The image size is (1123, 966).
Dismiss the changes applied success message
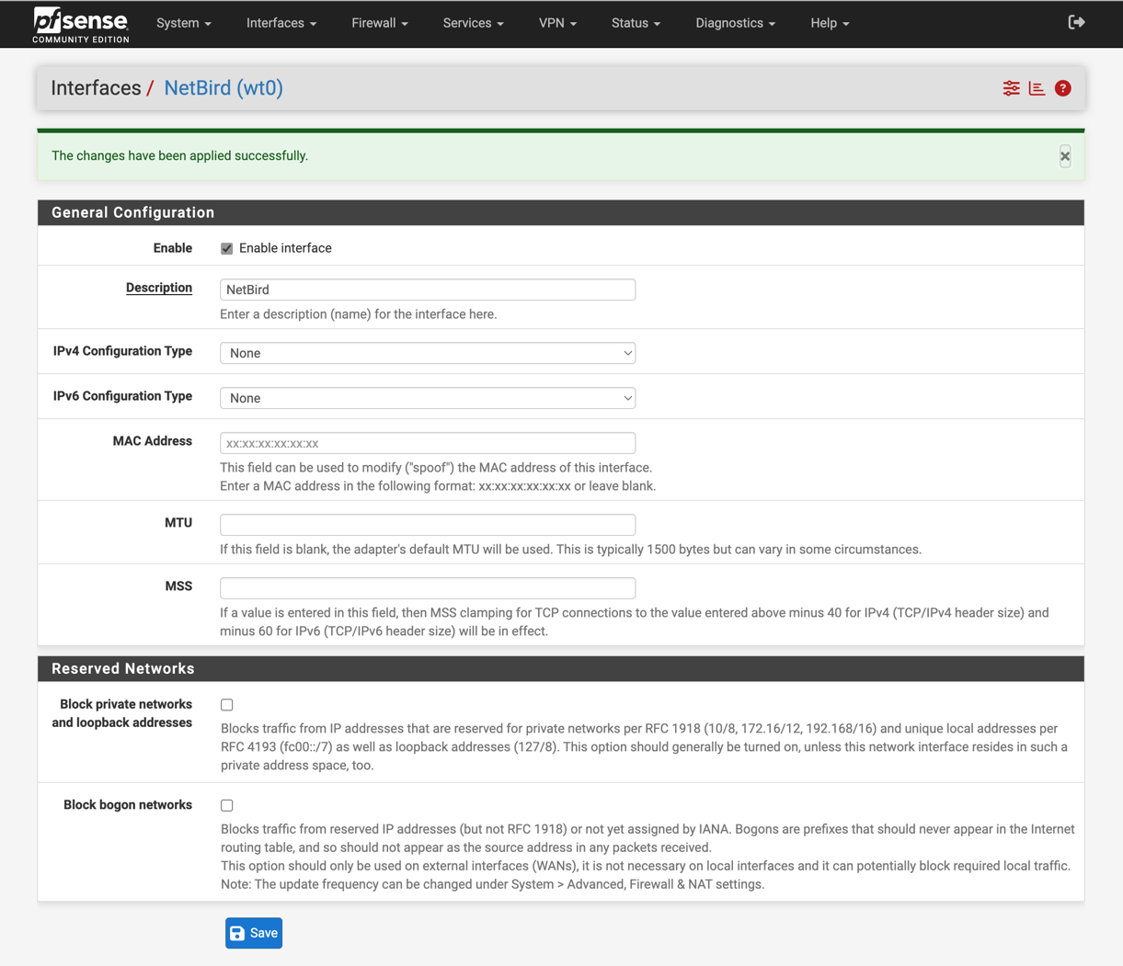click(1064, 156)
